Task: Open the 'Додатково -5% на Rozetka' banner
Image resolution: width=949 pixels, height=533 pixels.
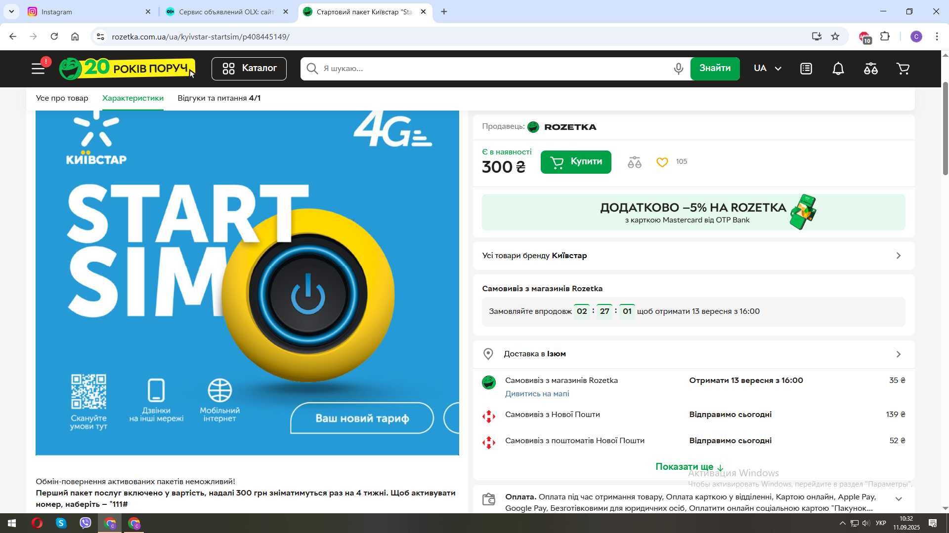Action: 693,212
